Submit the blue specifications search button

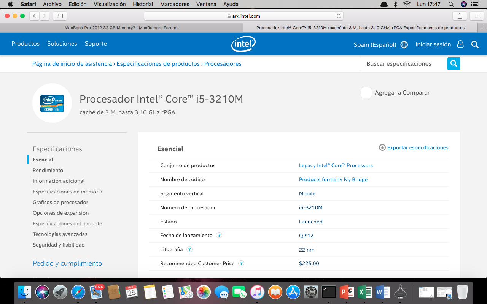[454, 63]
